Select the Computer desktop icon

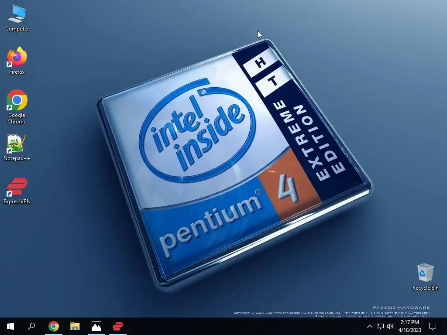[17, 19]
